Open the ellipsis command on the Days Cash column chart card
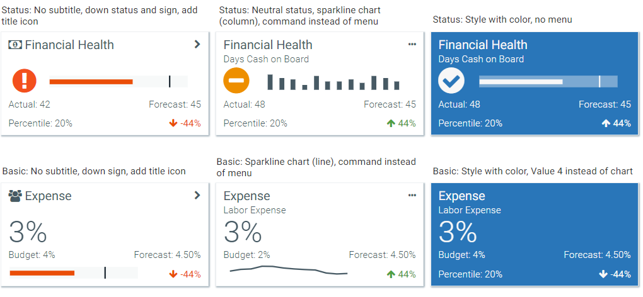This screenshot has width=643, height=297. [412, 44]
